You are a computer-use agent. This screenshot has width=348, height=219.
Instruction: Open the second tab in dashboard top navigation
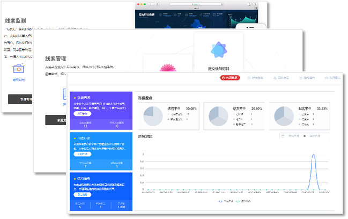point(256,78)
